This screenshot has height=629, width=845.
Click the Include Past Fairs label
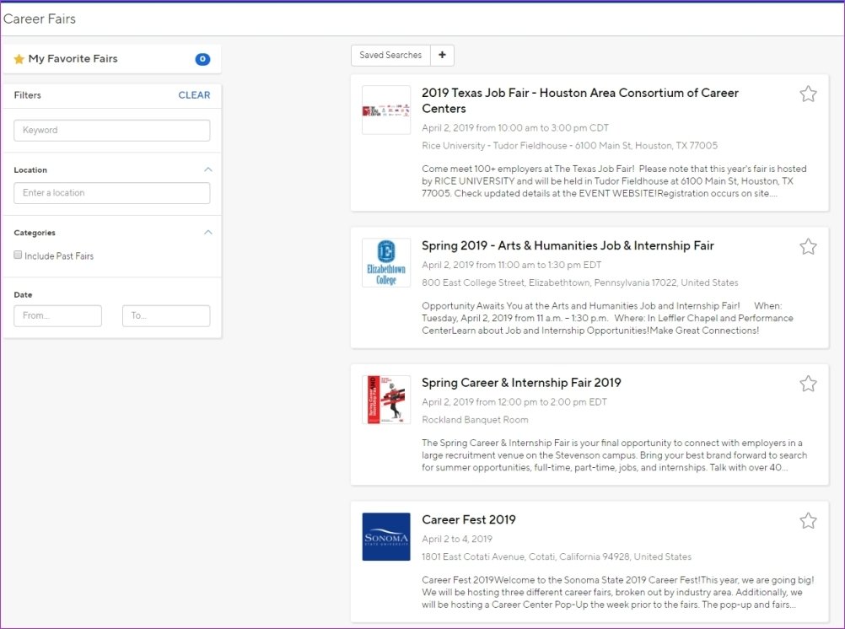[x=59, y=256]
